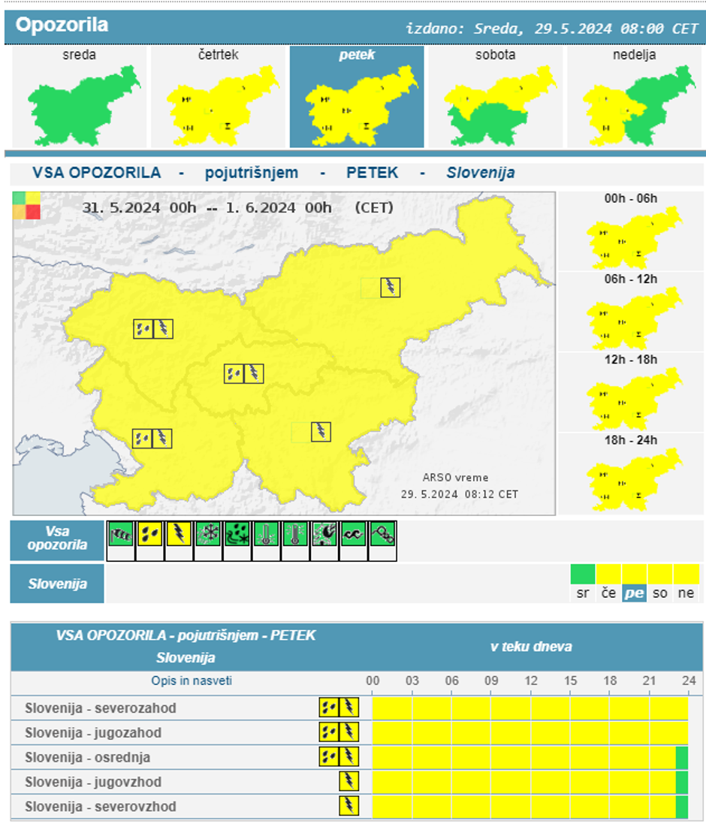Click the Vsa opozorila button
The height and width of the screenshot is (827, 706).
(57, 539)
